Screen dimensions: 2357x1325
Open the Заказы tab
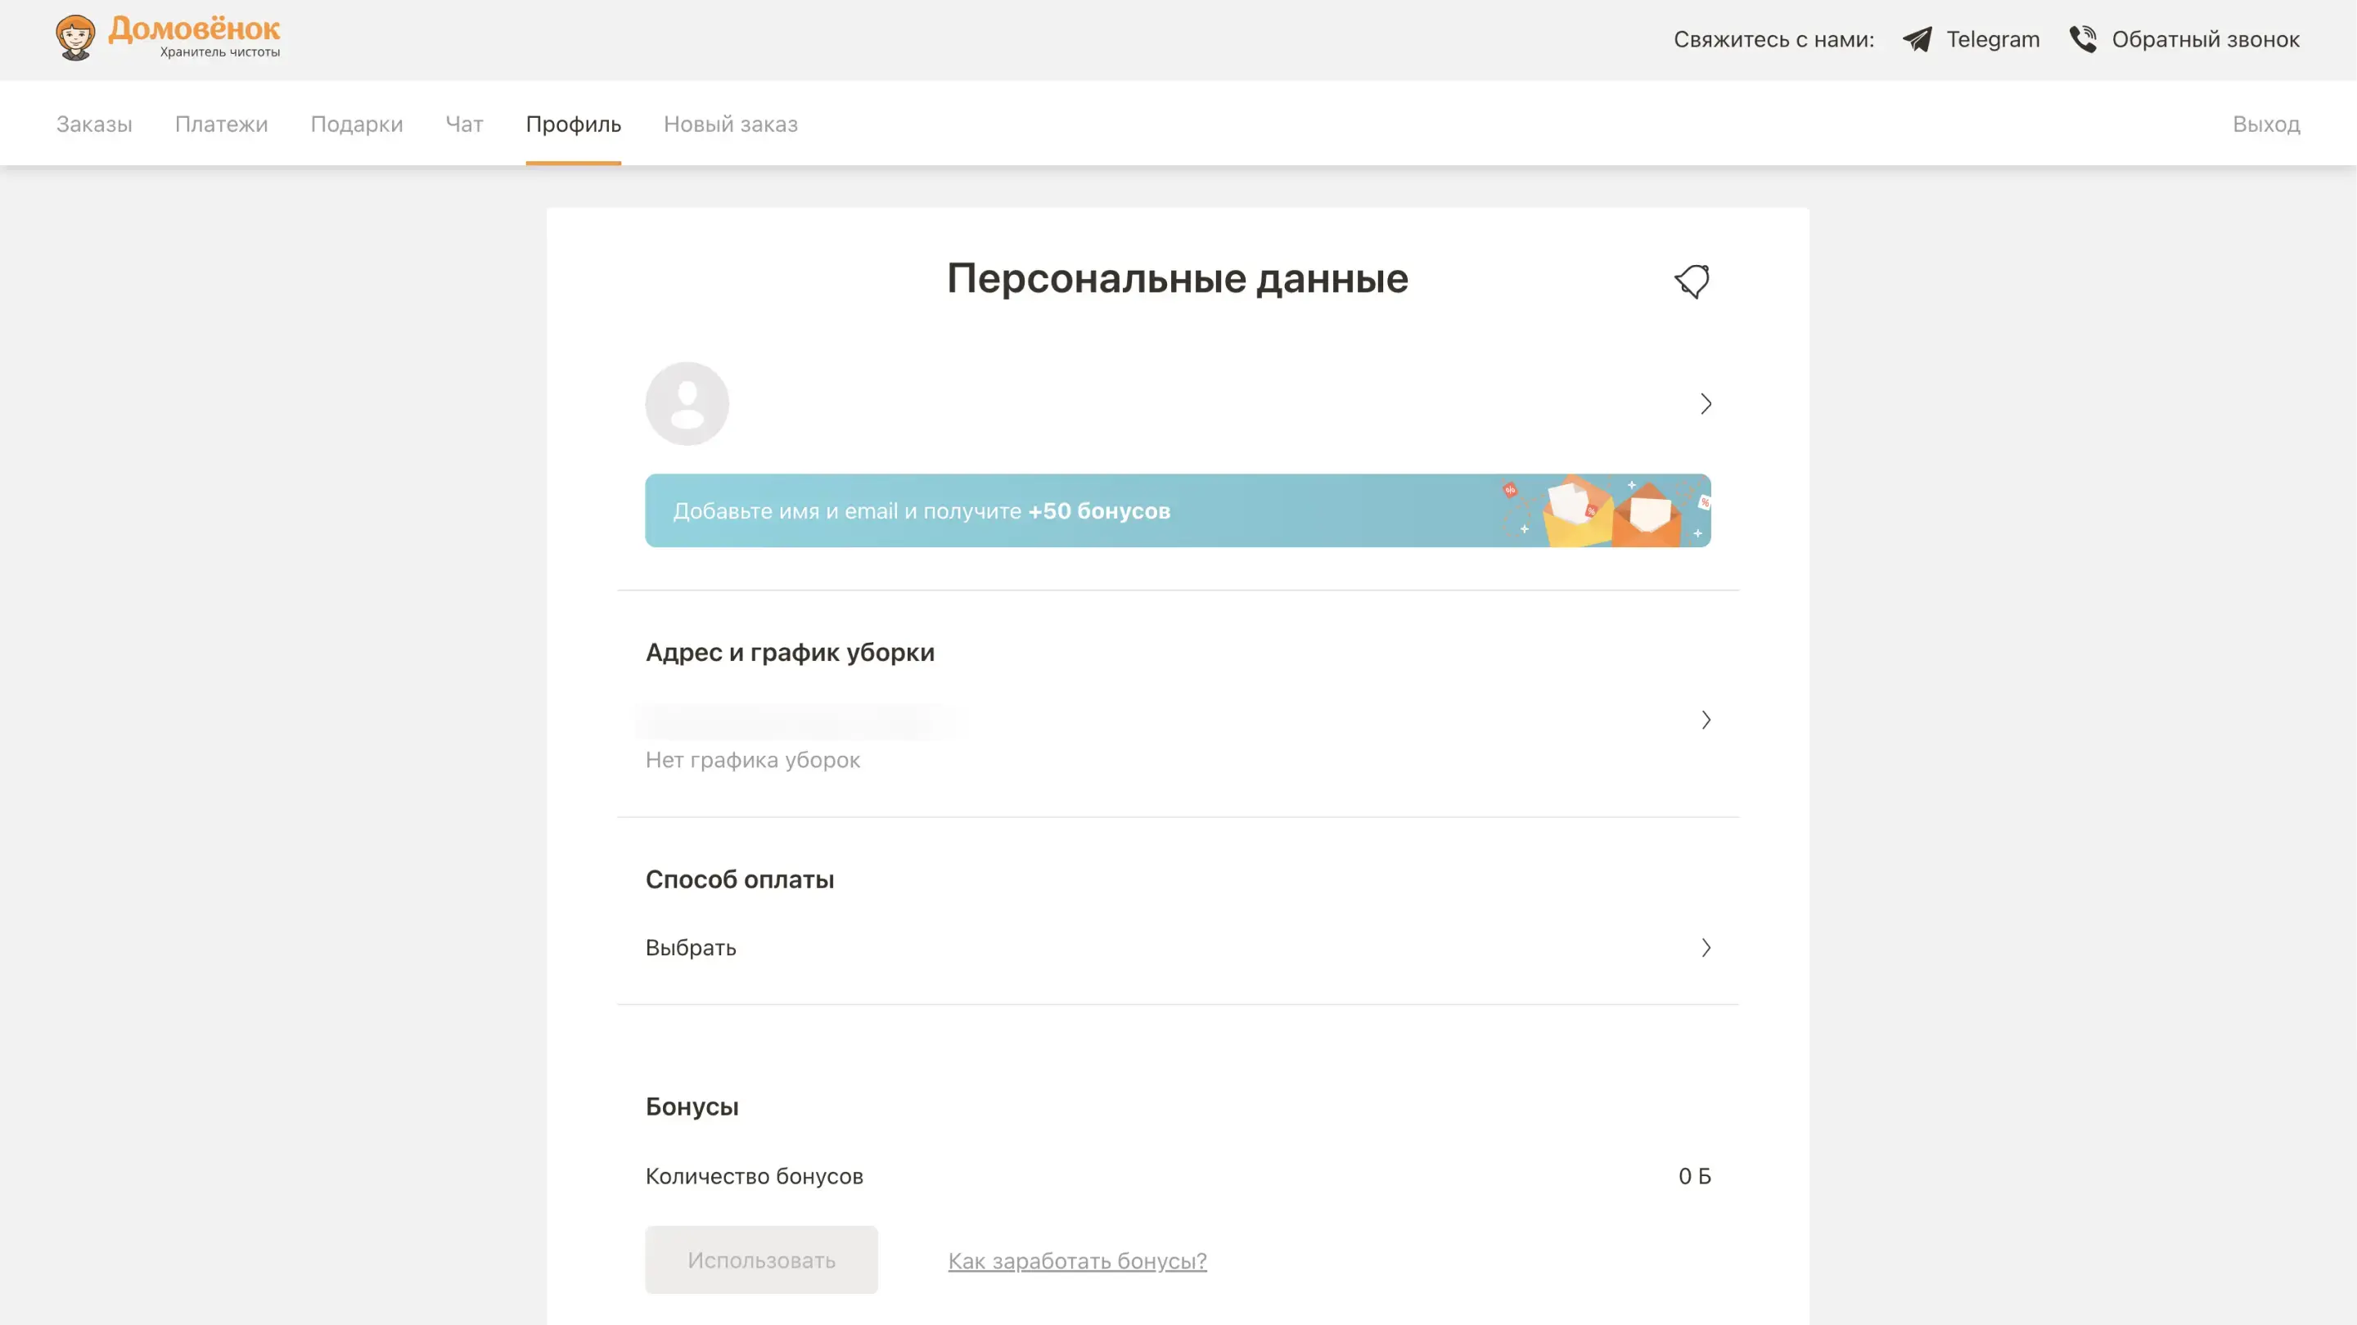pos(94,124)
